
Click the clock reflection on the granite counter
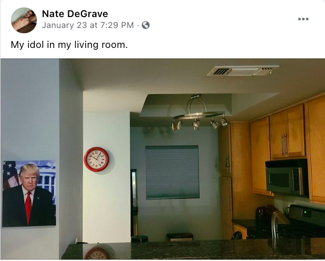click(x=97, y=253)
